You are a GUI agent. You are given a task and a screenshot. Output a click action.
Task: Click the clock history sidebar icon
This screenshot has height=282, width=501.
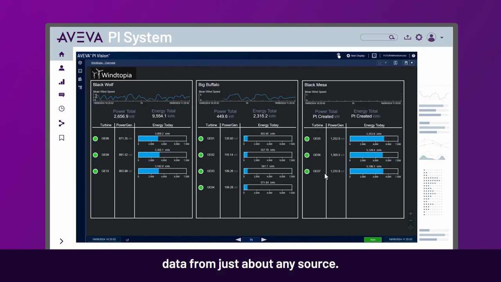tap(61, 109)
